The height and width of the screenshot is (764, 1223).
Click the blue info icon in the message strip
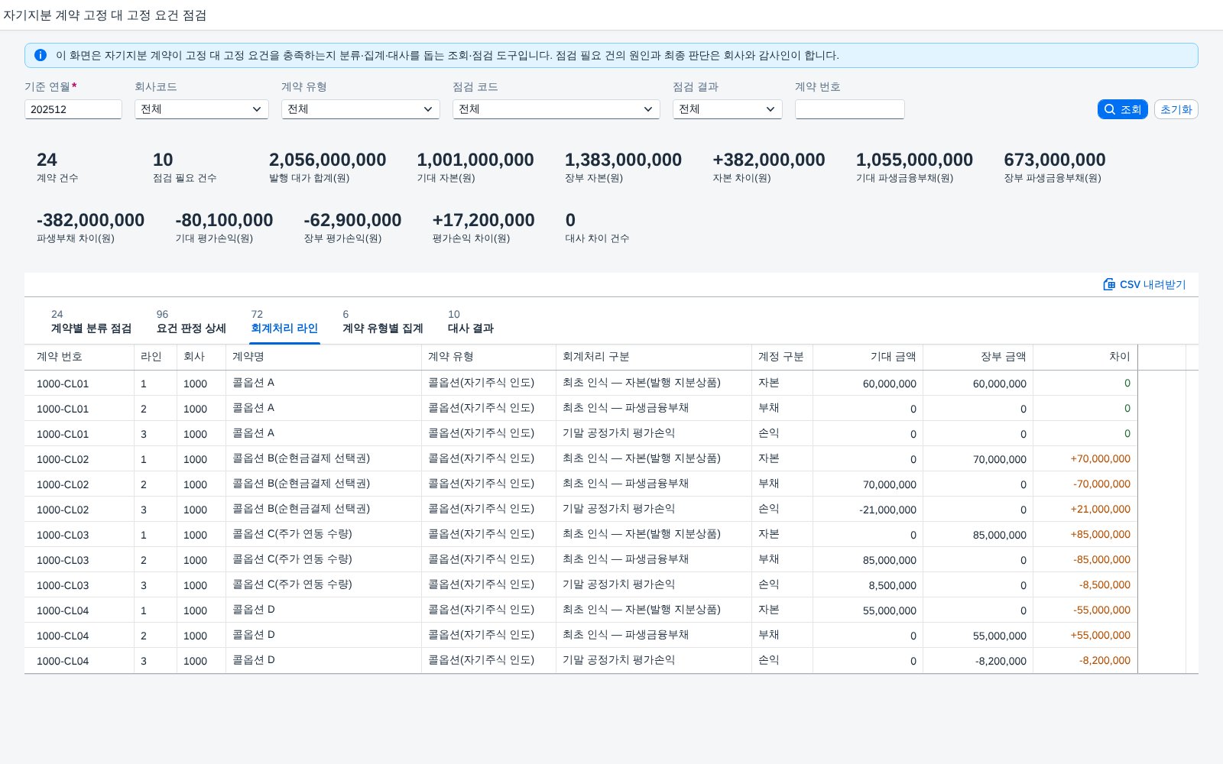pos(41,55)
